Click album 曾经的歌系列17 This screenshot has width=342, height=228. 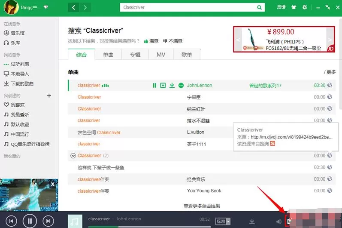(265, 86)
